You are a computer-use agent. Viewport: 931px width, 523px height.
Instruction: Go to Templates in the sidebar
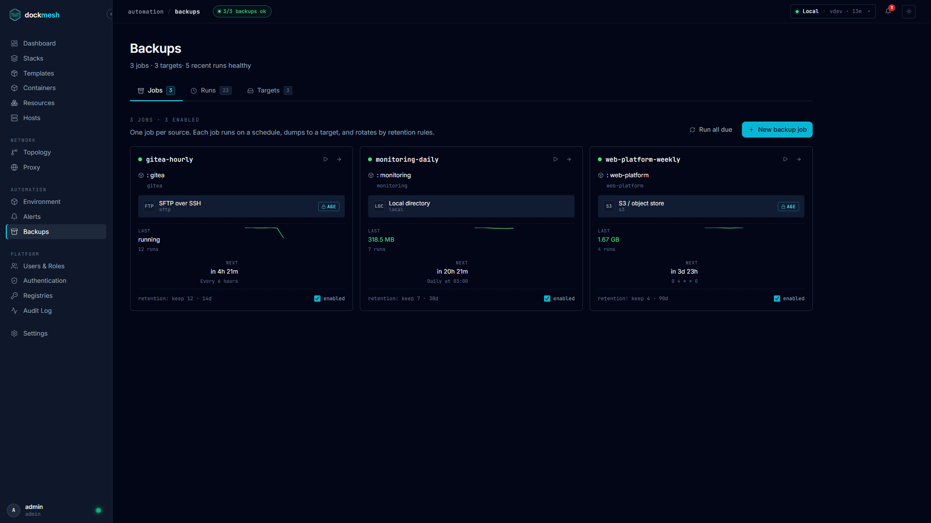pos(56,73)
